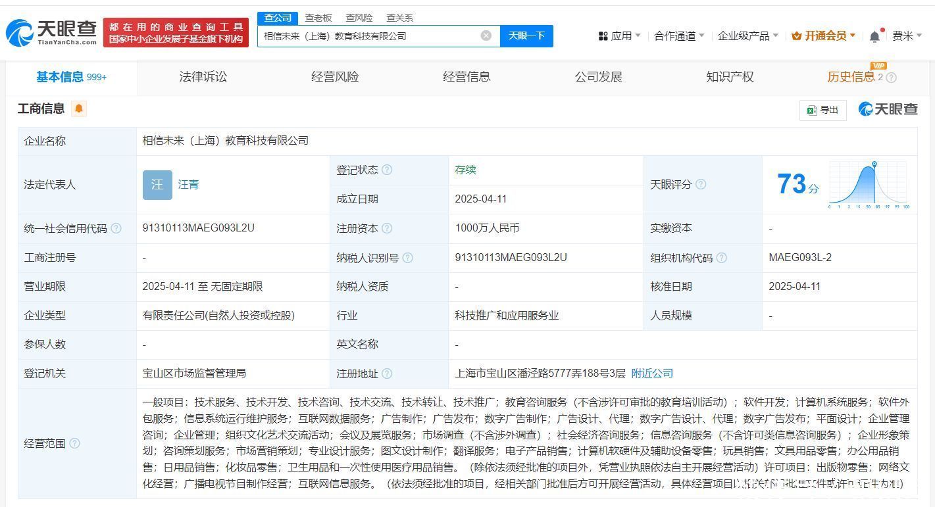This screenshot has height=507, width=935.
Task: Expand the 应用 dropdown menu
Action: (x=619, y=36)
